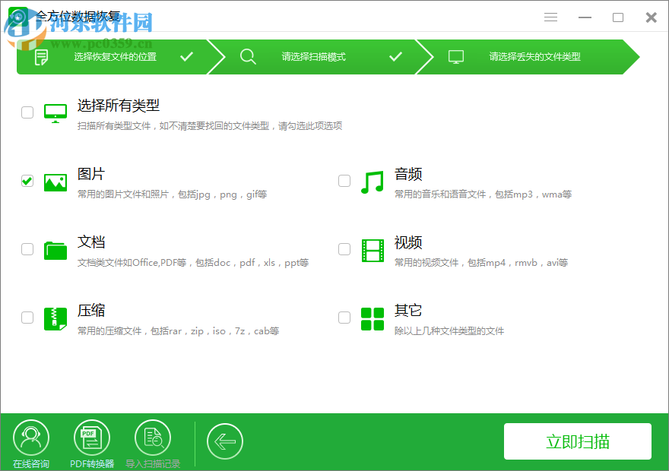Enable the 其它 file type checkbox
669x471 pixels.
[x=344, y=318]
